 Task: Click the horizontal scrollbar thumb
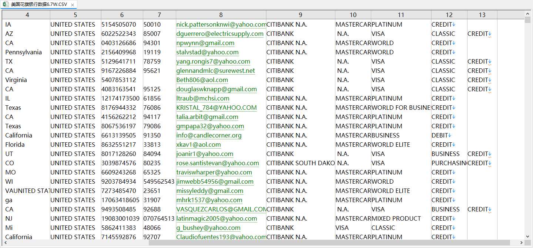[329, 243]
